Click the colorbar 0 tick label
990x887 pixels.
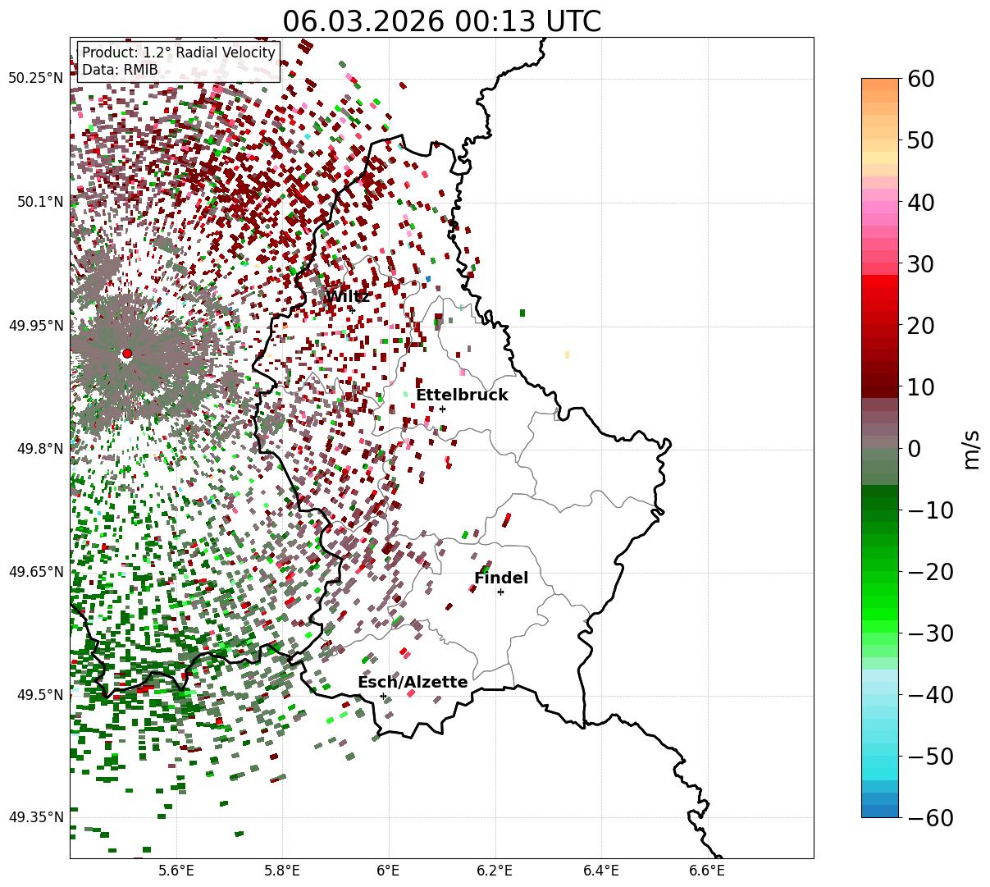[x=914, y=448]
